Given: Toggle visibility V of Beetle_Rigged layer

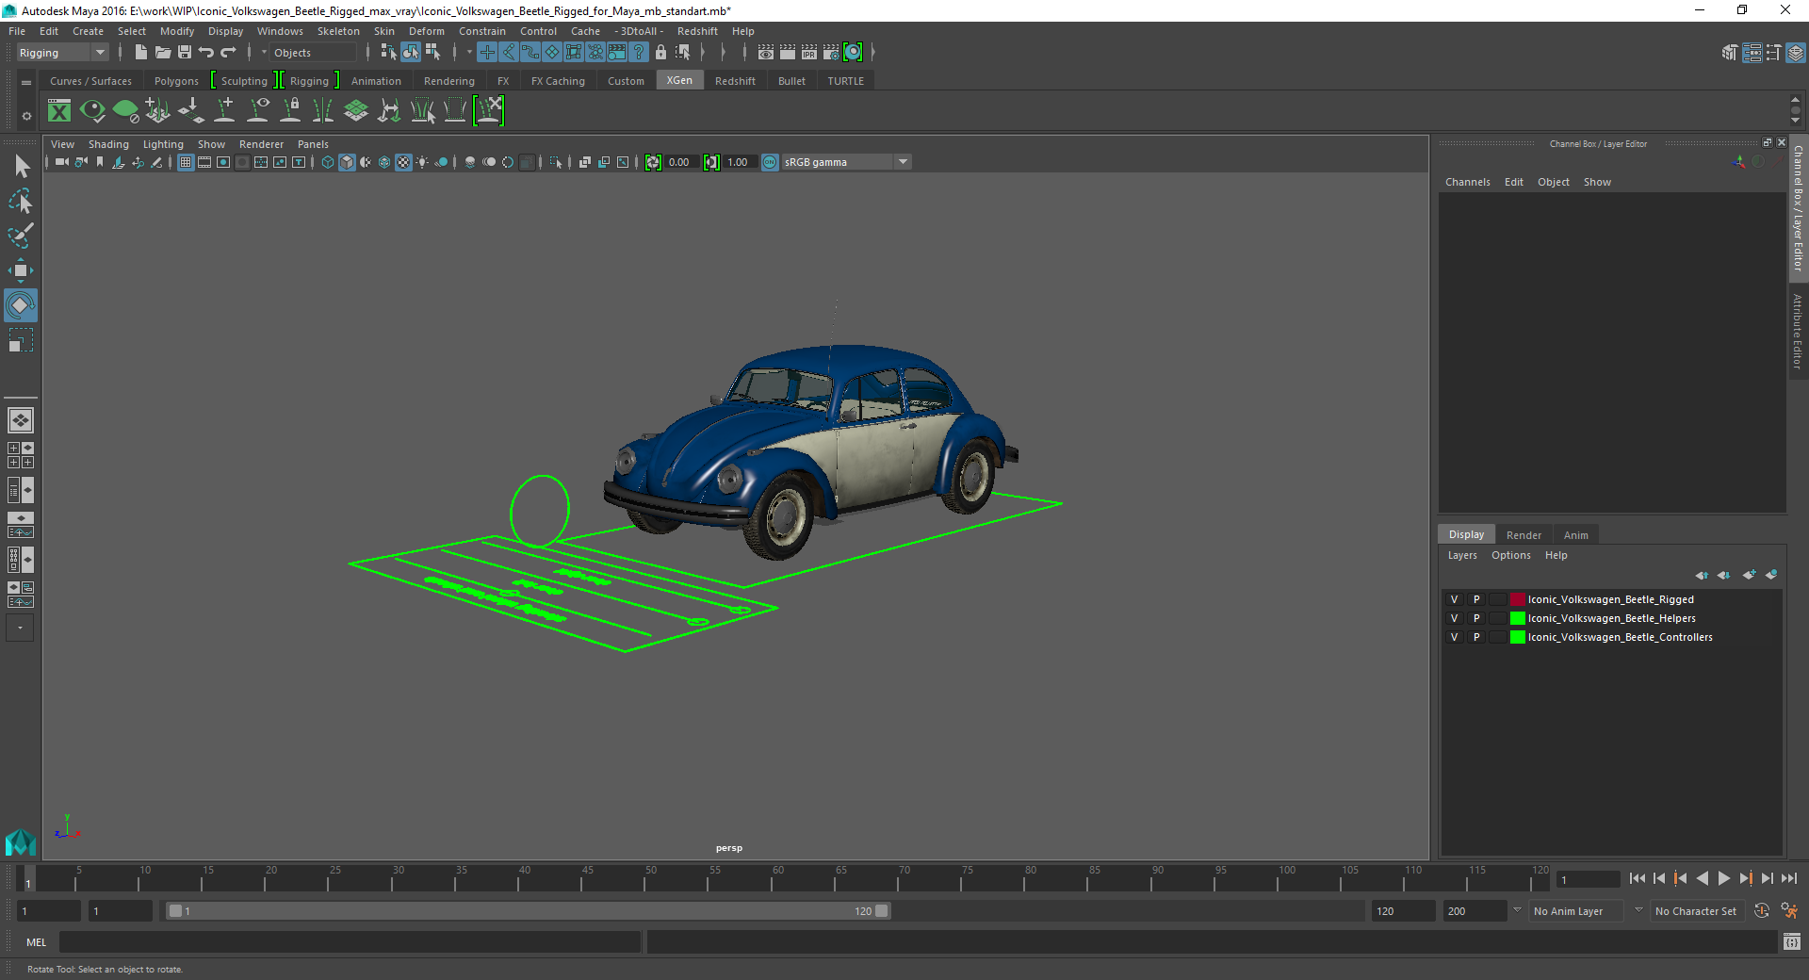Looking at the screenshot, I should [1454, 599].
